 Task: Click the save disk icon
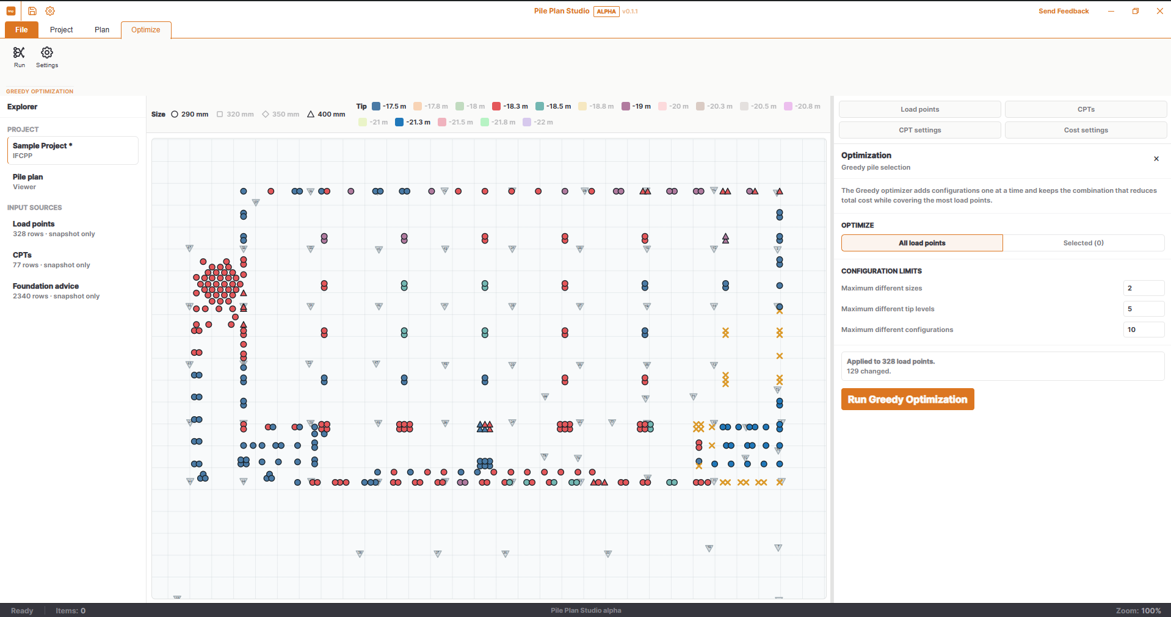pyautogui.click(x=32, y=11)
